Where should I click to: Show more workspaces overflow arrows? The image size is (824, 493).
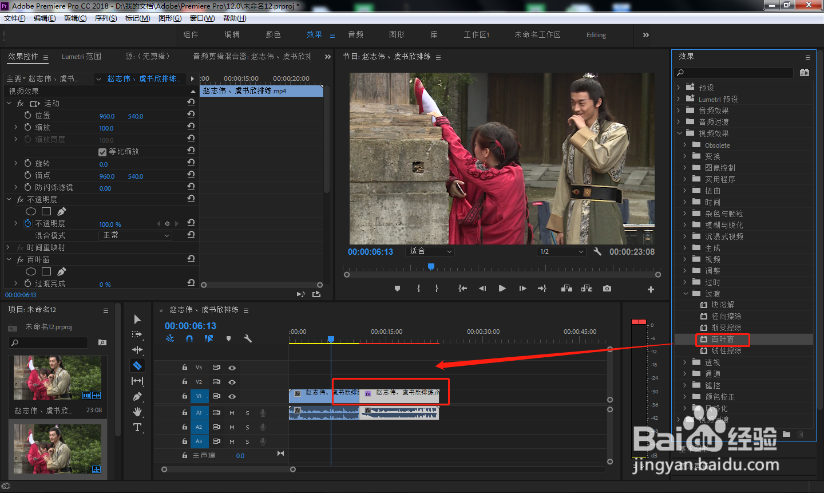pyautogui.click(x=646, y=35)
